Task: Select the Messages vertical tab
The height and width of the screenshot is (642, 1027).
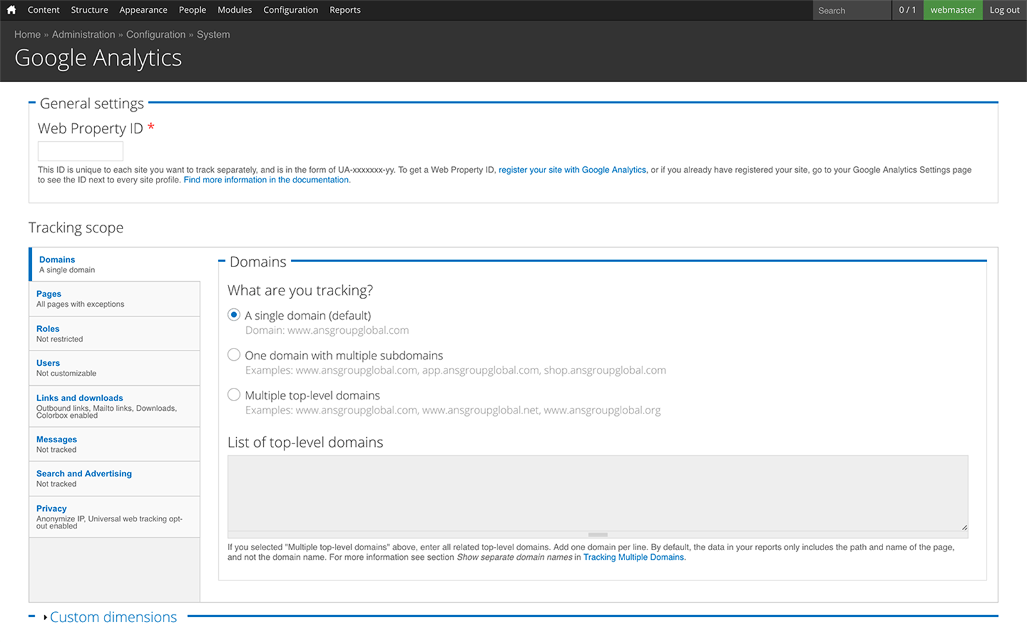Action: point(115,444)
